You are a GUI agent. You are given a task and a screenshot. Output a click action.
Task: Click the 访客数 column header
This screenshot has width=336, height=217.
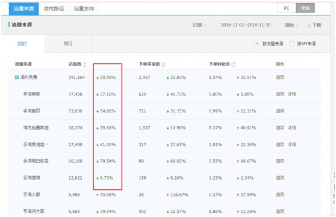(75, 64)
